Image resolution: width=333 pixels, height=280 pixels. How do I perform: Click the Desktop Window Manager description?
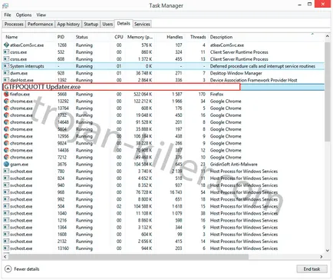coord(236,73)
